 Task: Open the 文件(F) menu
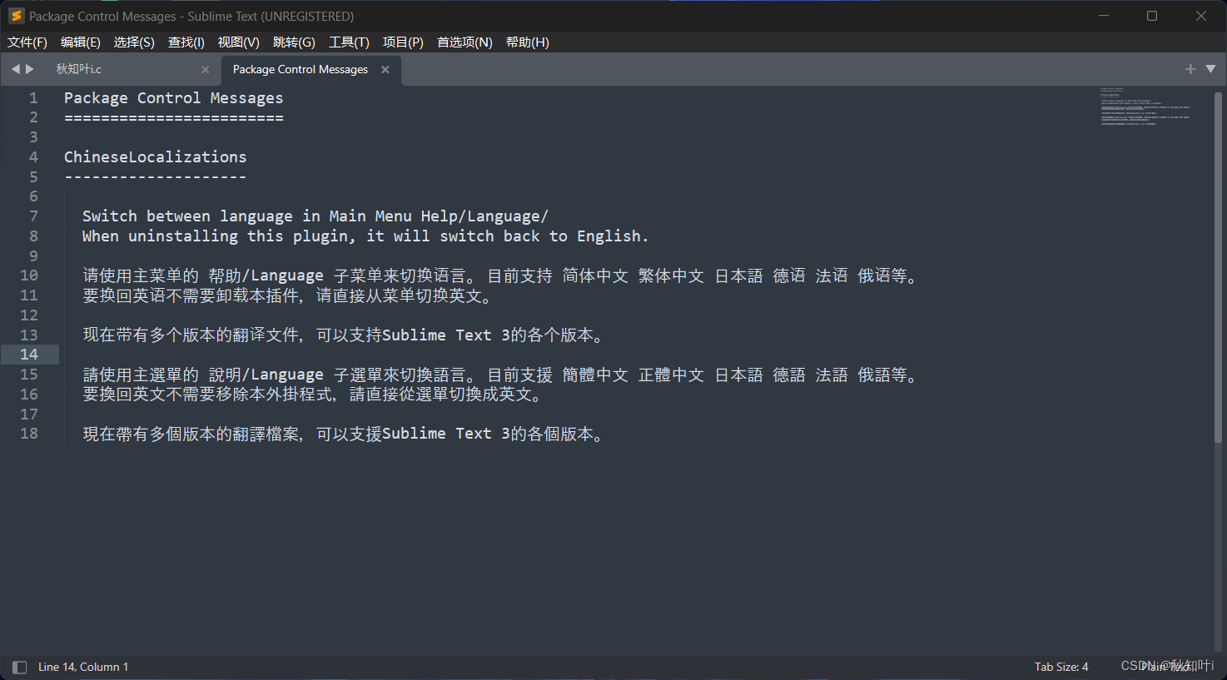pyautogui.click(x=27, y=42)
